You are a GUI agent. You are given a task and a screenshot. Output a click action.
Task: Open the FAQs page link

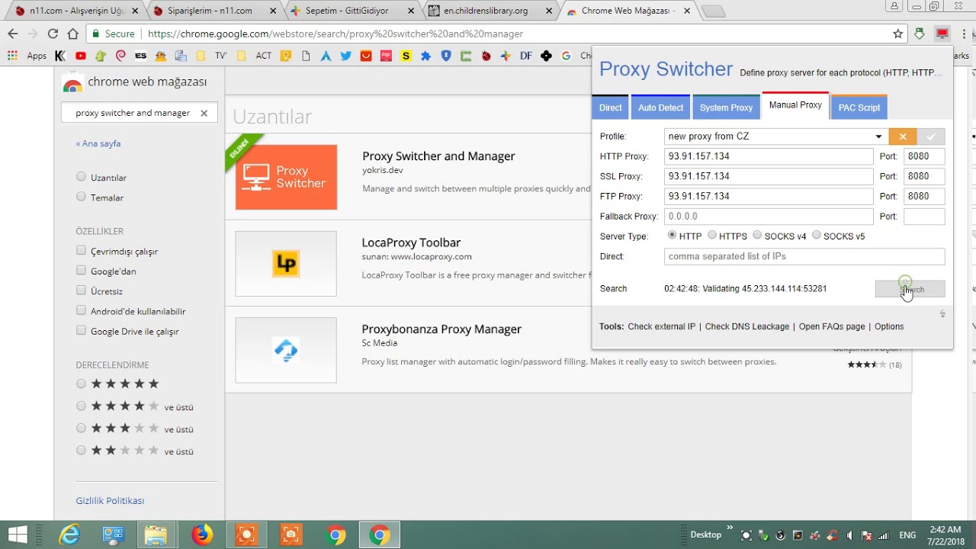point(832,326)
